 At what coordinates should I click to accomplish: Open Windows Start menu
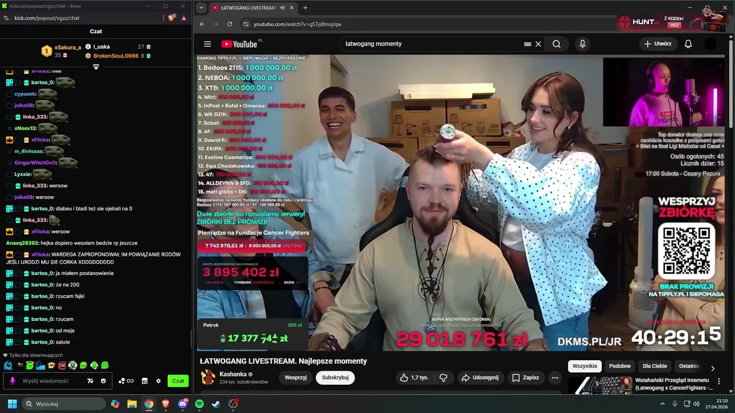pyautogui.click(x=12, y=404)
